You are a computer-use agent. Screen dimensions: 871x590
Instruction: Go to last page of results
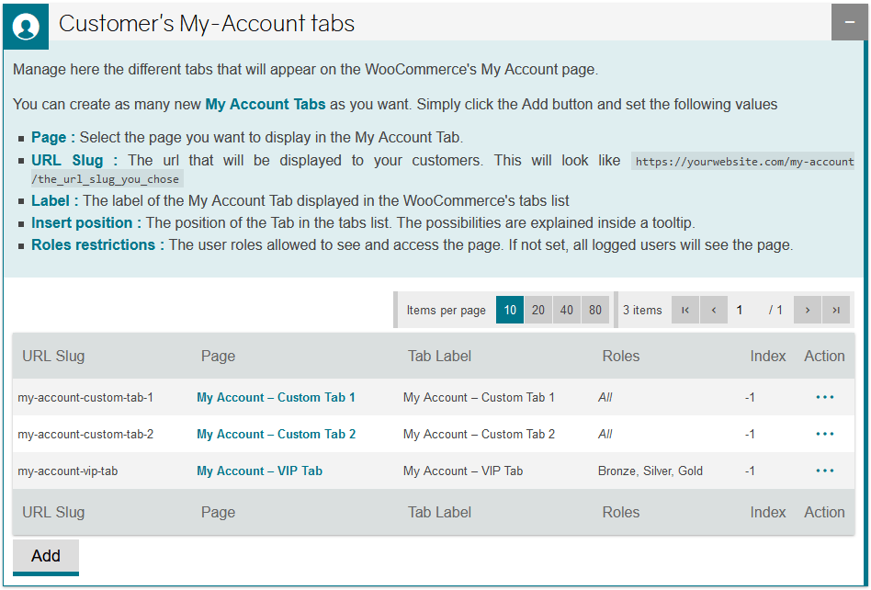coord(836,310)
